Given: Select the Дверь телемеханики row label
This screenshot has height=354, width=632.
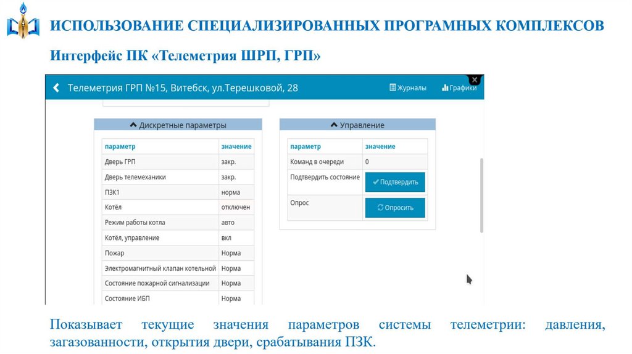Looking at the screenshot, I should click(x=135, y=177).
